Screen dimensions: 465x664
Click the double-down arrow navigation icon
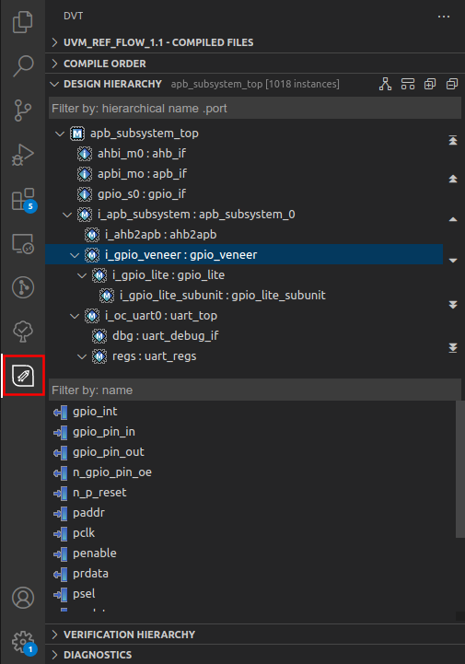tap(453, 305)
